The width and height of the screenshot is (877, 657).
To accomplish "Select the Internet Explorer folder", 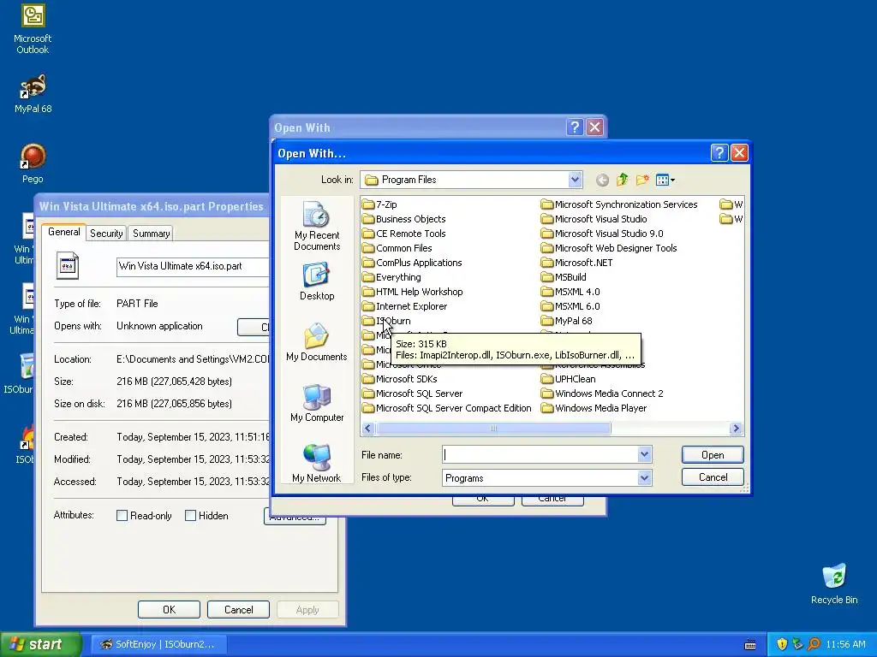I will pyautogui.click(x=404, y=306).
